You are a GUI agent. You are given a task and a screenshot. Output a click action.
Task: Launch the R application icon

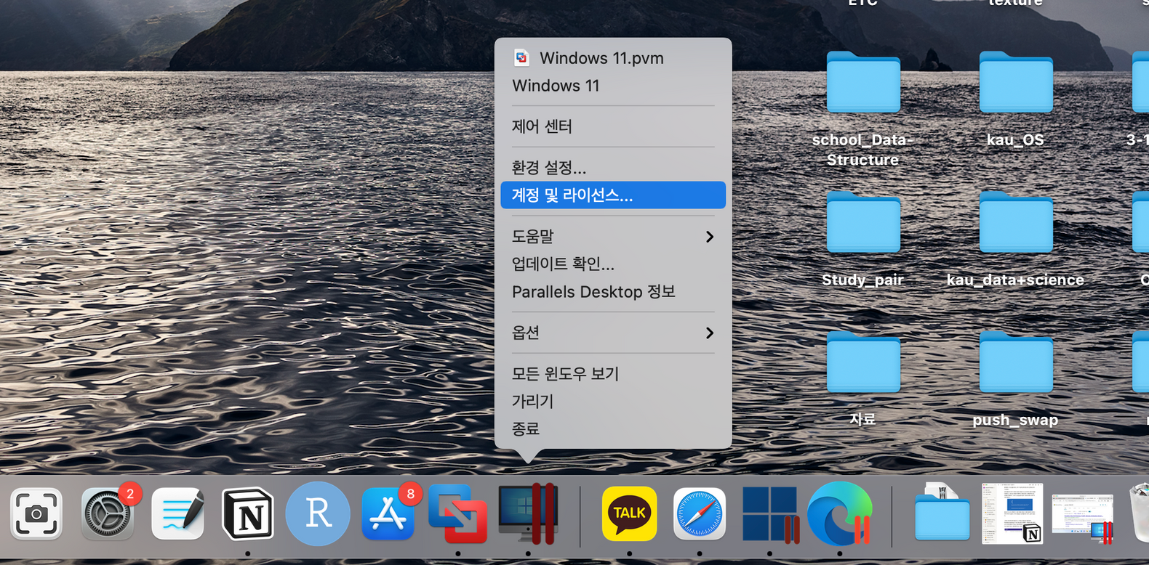[x=318, y=514]
